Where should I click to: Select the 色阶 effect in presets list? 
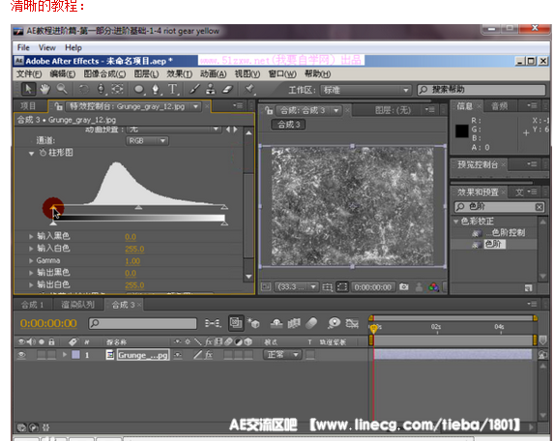click(x=494, y=244)
